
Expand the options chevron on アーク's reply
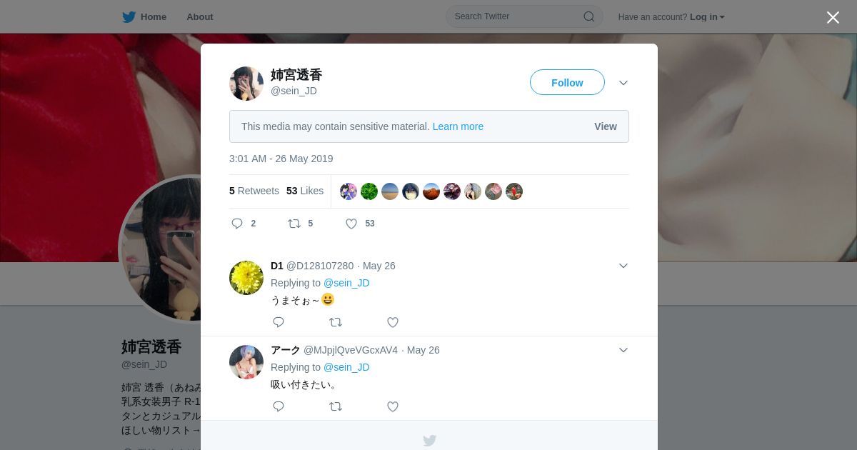click(x=623, y=350)
